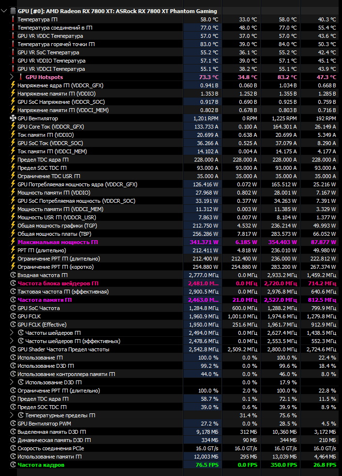Click the 27.2 % fan PWM value
Viewport: 342px width, 476px height.
click(209, 424)
